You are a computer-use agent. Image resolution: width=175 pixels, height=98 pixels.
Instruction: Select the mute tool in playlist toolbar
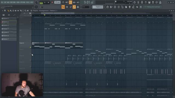pyautogui.click(x=16, y=11)
